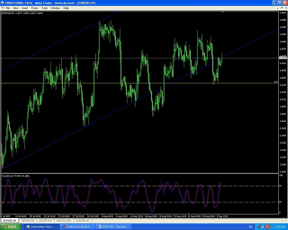This screenshot has width=288, height=230.
Task: Open the Tools menu
Action: [45, 8]
